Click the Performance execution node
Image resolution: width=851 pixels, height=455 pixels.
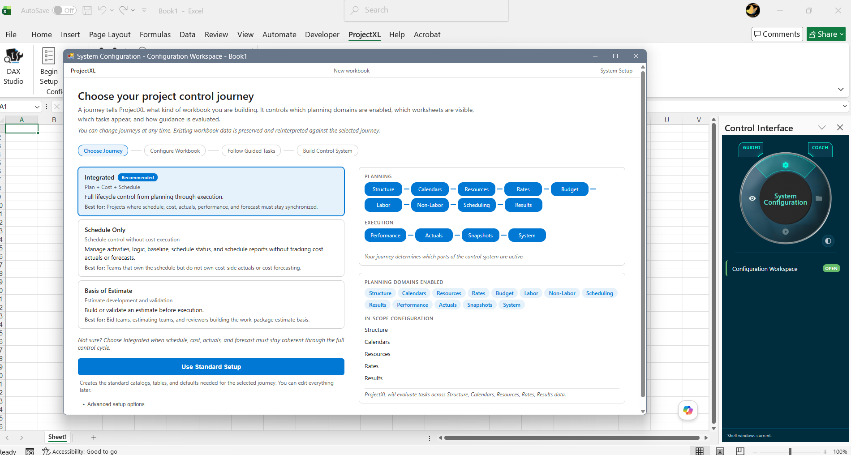tap(385, 236)
